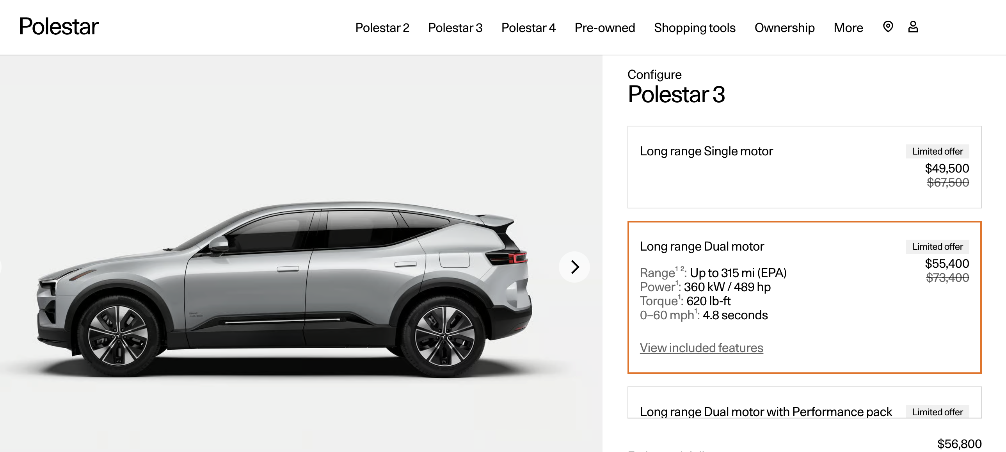Click Limited offer badge on Performance pack
1006x452 pixels.
[x=937, y=412]
